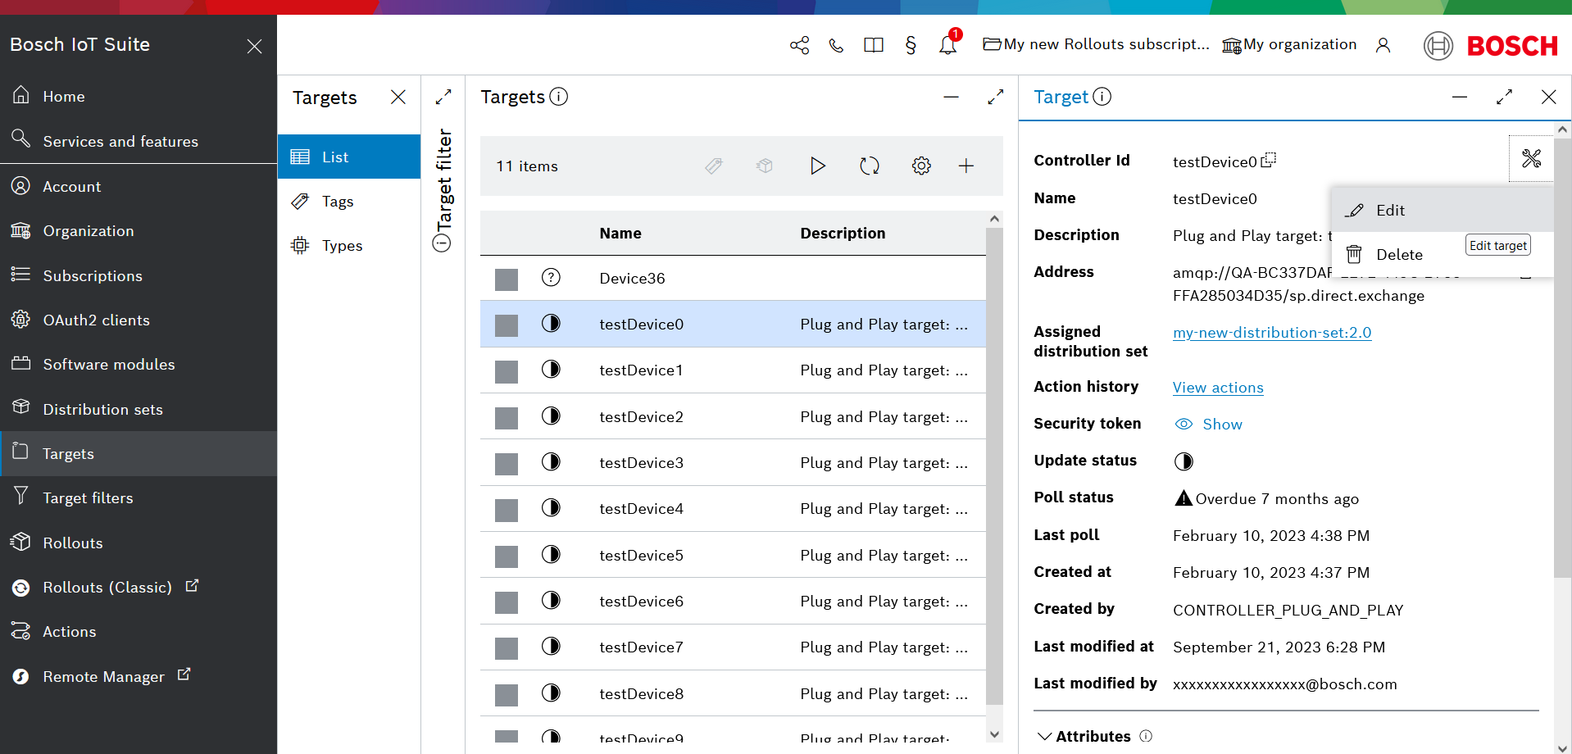Click the notification bell icon
The width and height of the screenshot is (1572, 754).
(x=948, y=44)
